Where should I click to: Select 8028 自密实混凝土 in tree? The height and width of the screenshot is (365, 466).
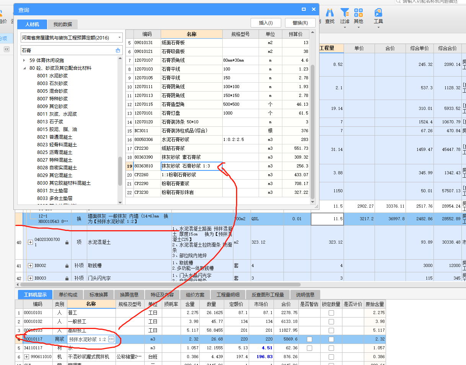coord(57,168)
